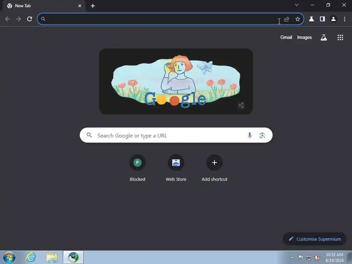Select the New Tab tab
The width and height of the screenshot is (352, 264).
(44, 6)
